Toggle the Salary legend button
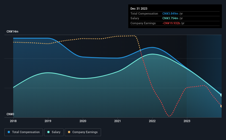The image size is (226, 140). point(54,132)
